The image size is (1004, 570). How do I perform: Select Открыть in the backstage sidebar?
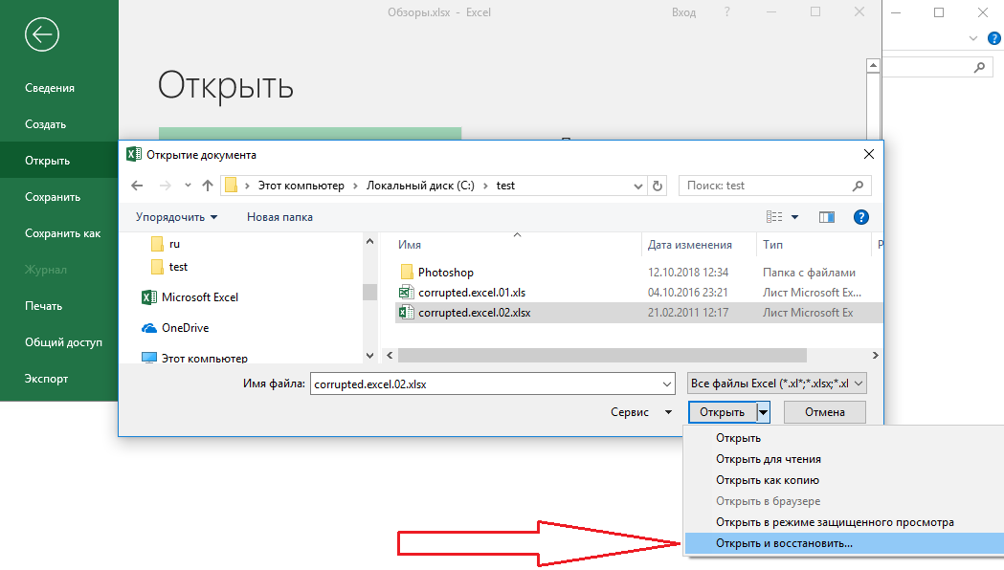click(59, 161)
